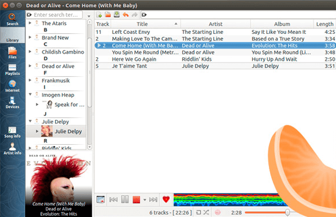The height and width of the screenshot is (217, 336).
Task: Skip to previous track
Action: (x=114, y=200)
